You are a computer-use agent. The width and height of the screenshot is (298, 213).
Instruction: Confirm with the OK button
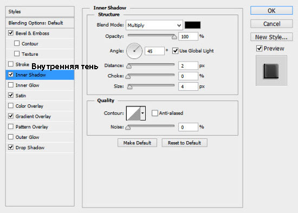point(271,10)
